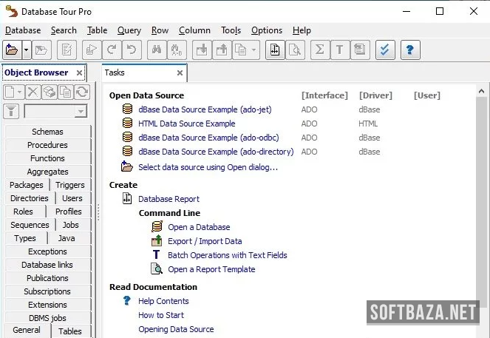This screenshot has height=338, width=490.
Task: Click the refresh icon in Object Browser
Action: (82, 92)
